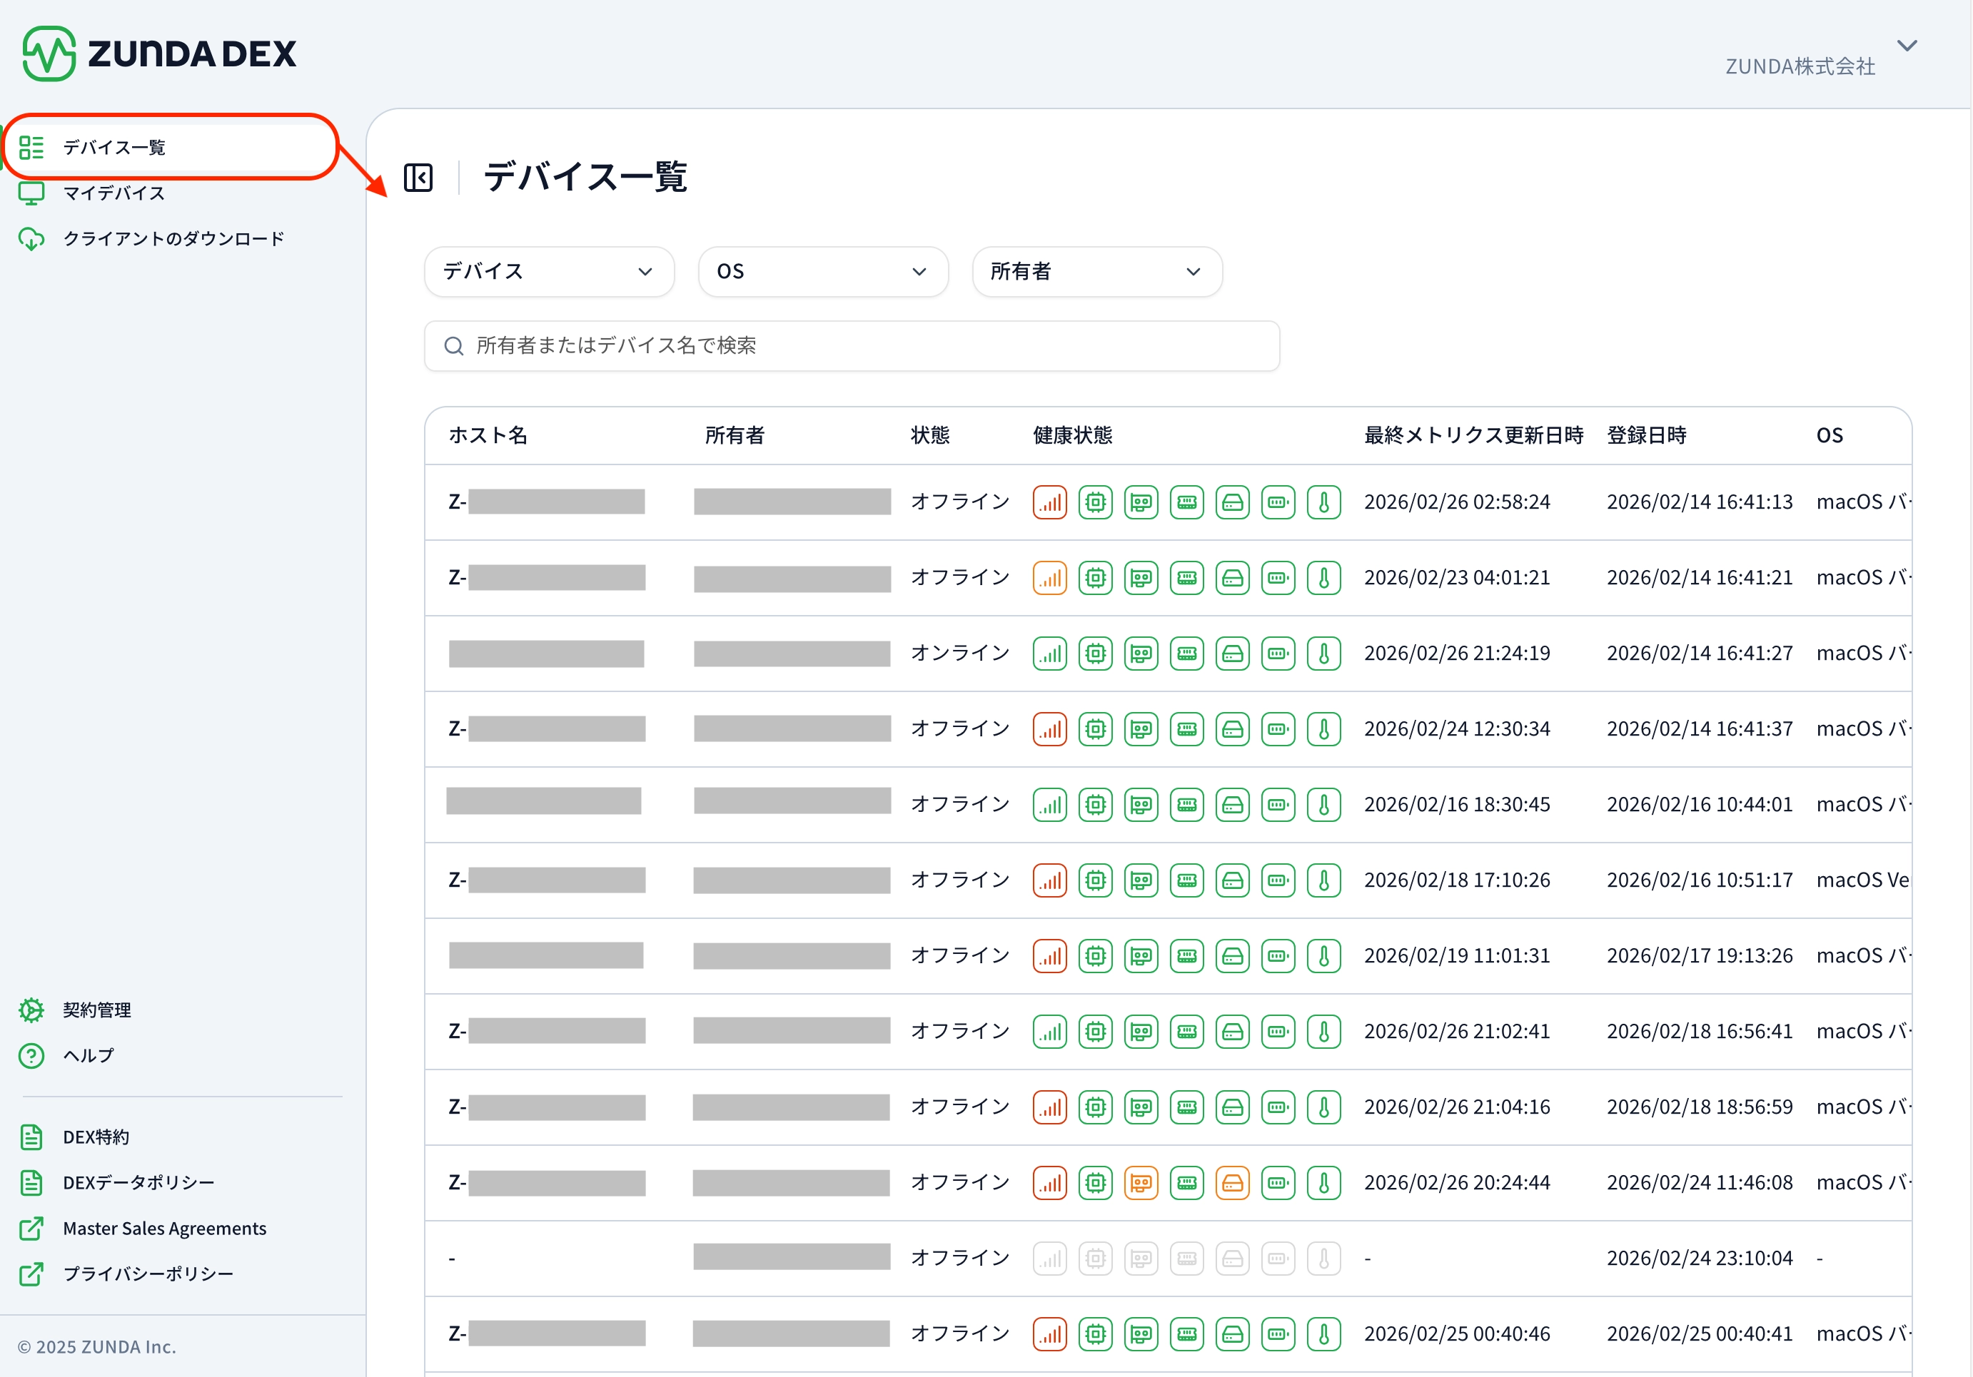Click the thermometer icon in the first row
The height and width of the screenshot is (1377, 1973).
(1323, 502)
